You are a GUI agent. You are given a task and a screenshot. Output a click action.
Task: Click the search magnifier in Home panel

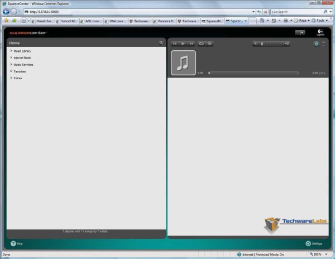click(161, 43)
